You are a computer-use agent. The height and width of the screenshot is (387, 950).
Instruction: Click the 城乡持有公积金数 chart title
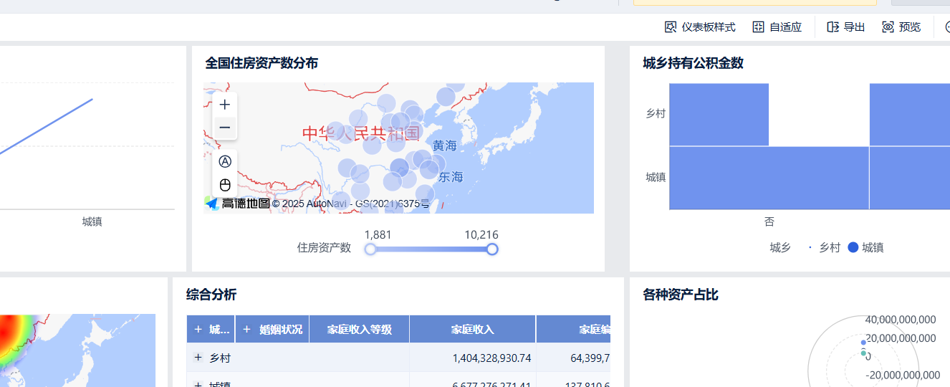pos(693,63)
